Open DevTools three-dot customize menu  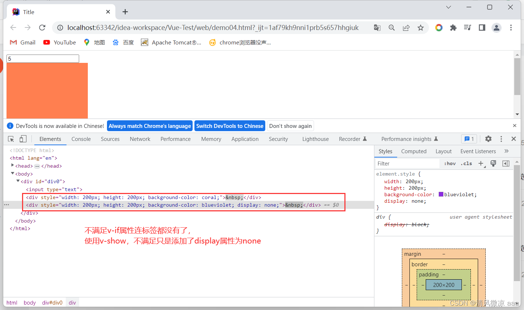coord(501,139)
